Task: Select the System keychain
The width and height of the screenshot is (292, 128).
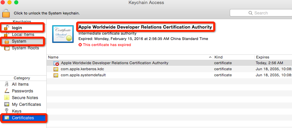Action: tap(19, 41)
